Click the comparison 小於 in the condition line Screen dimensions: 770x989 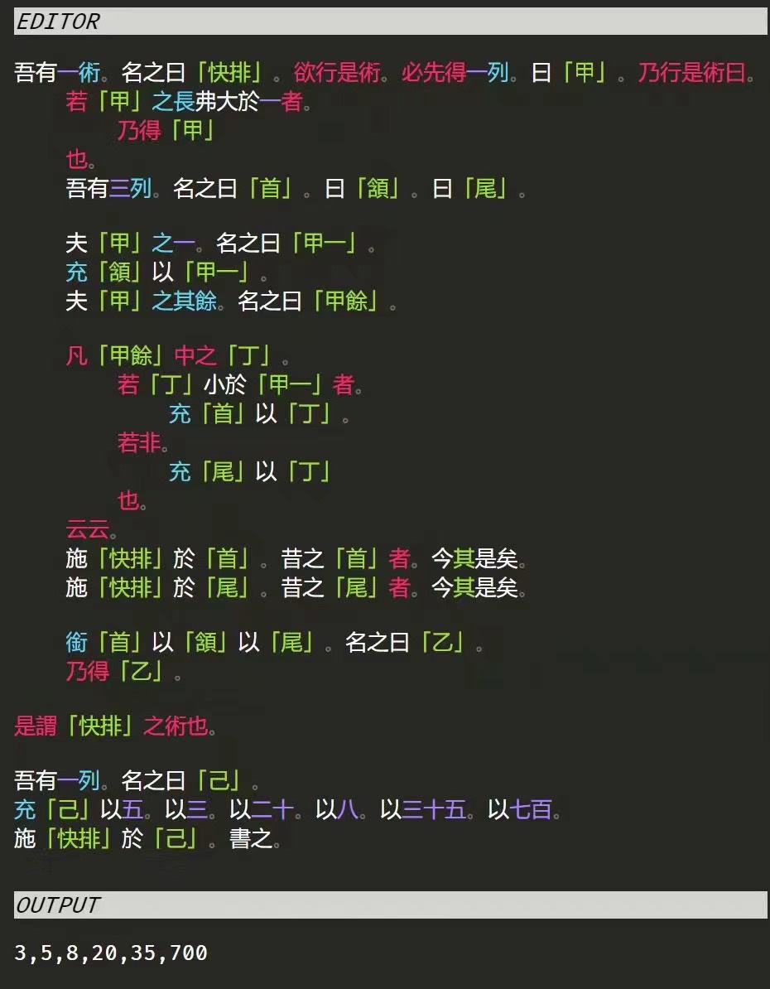(x=224, y=384)
